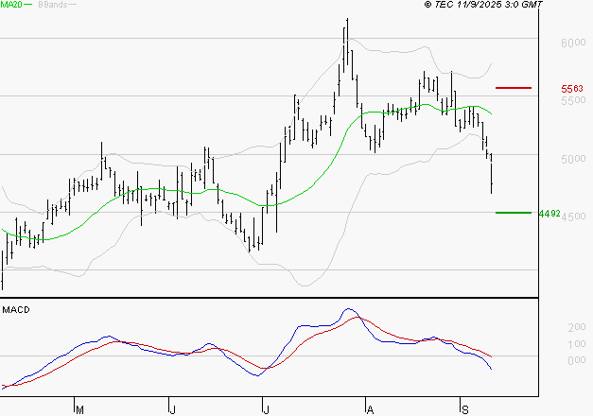The width and height of the screenshot is (593, 416).
Task: Click the 4500 price axis label
Action: coord(572,217)
